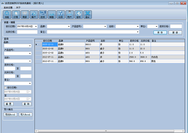Open the 商家 shopping cart toolbar icon

(25, 14)
